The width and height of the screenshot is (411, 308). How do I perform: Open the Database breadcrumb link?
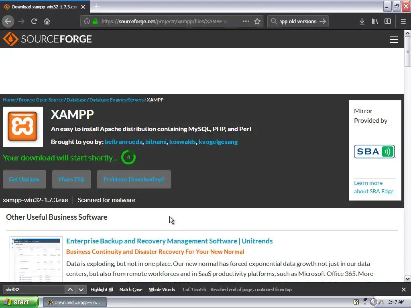[76, 100]
